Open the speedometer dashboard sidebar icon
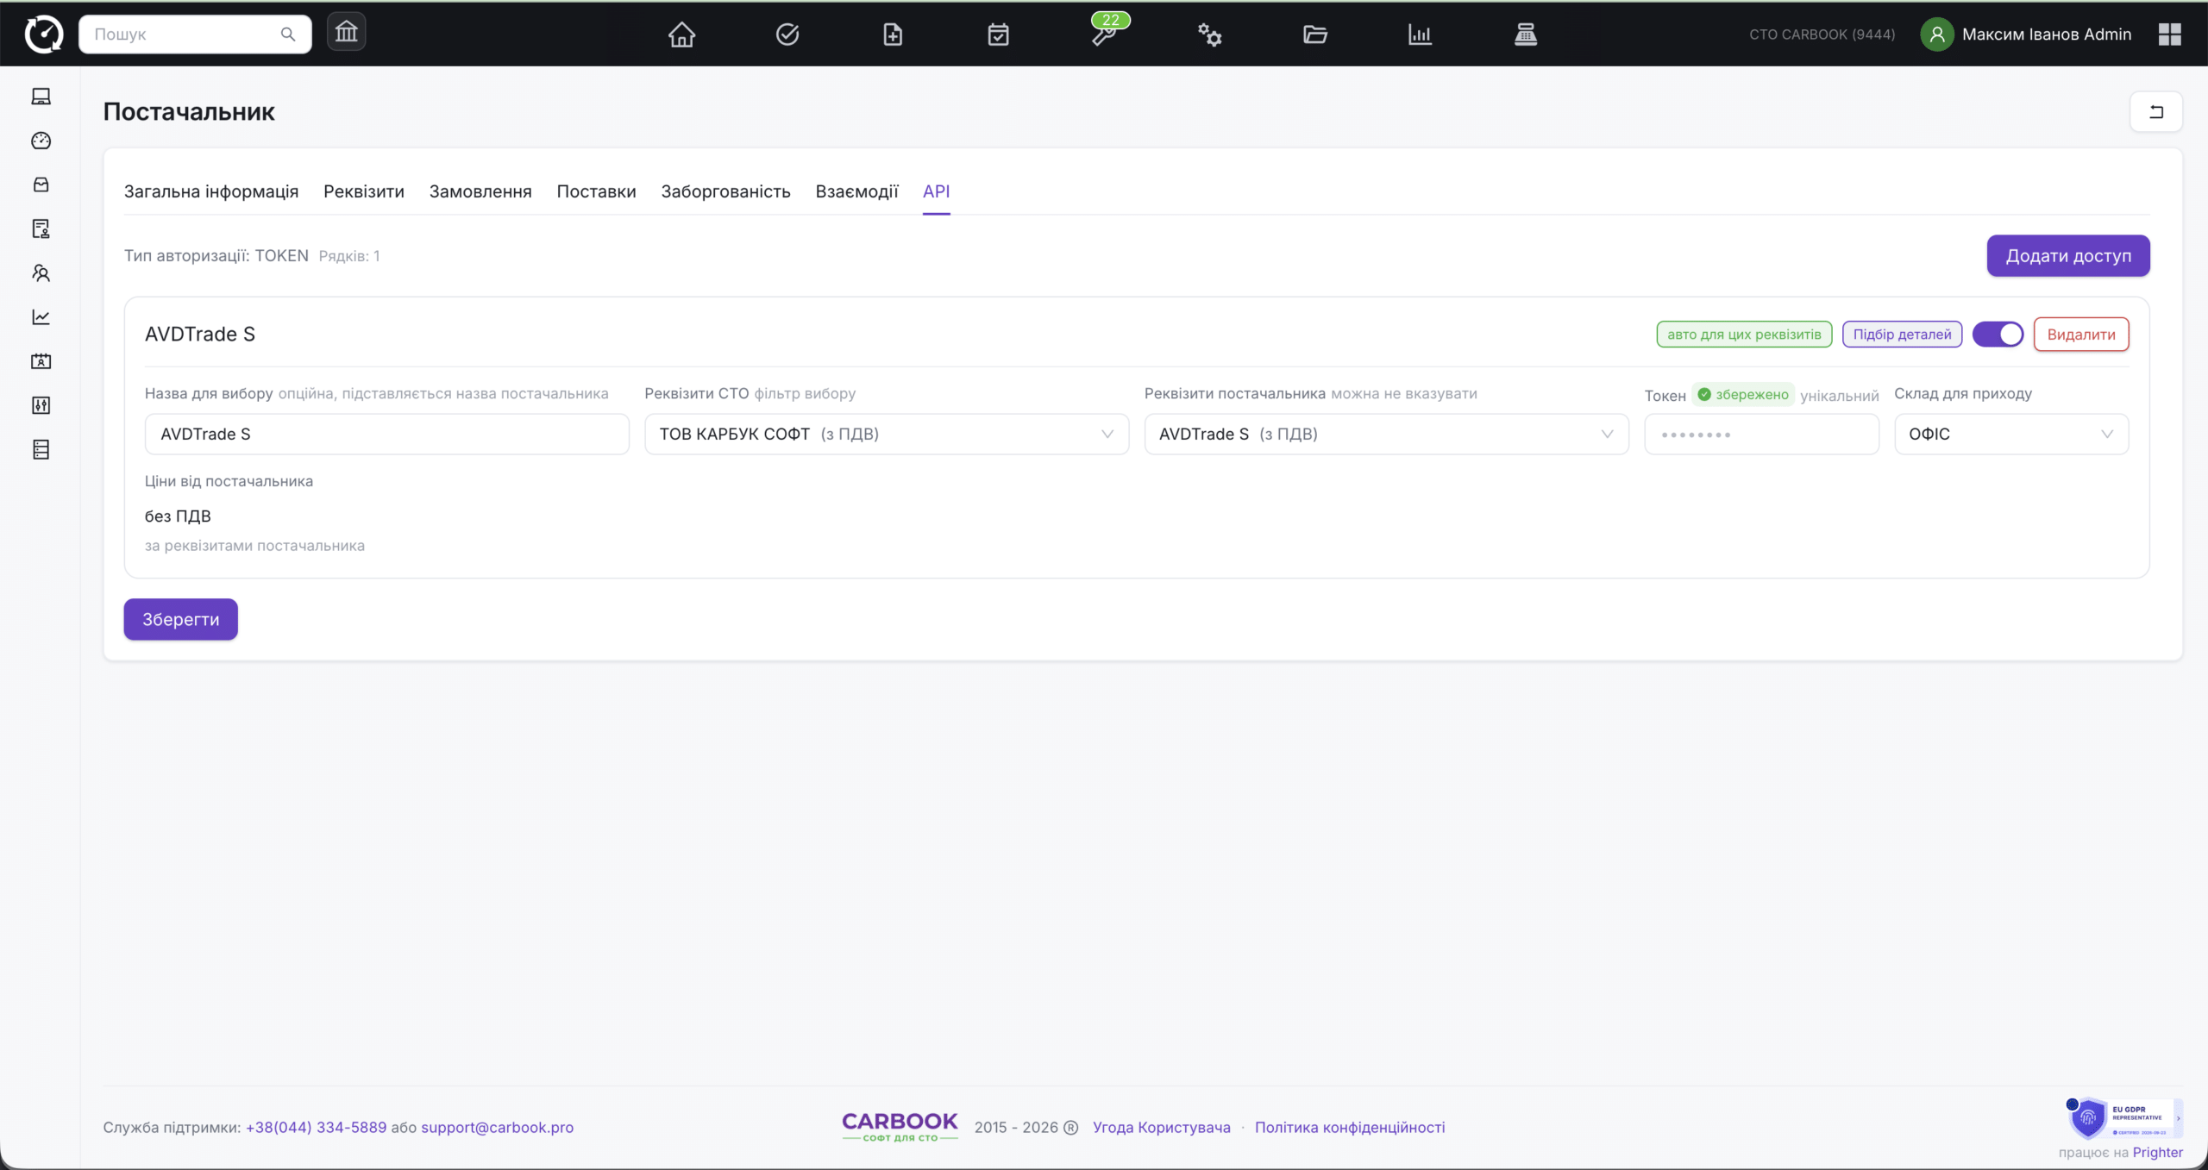This screenshot has width=2208, height=1170. (41, 141)
